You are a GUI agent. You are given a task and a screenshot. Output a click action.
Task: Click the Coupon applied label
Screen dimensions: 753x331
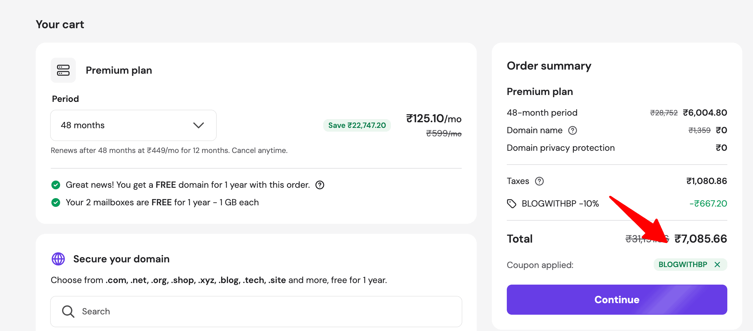tap(540, 265)
